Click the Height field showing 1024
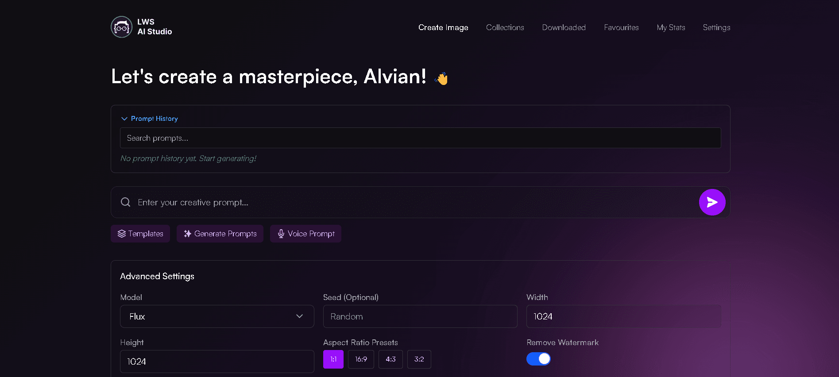The image size is (839, 377). pyautogui.click(x=217, y=362)
